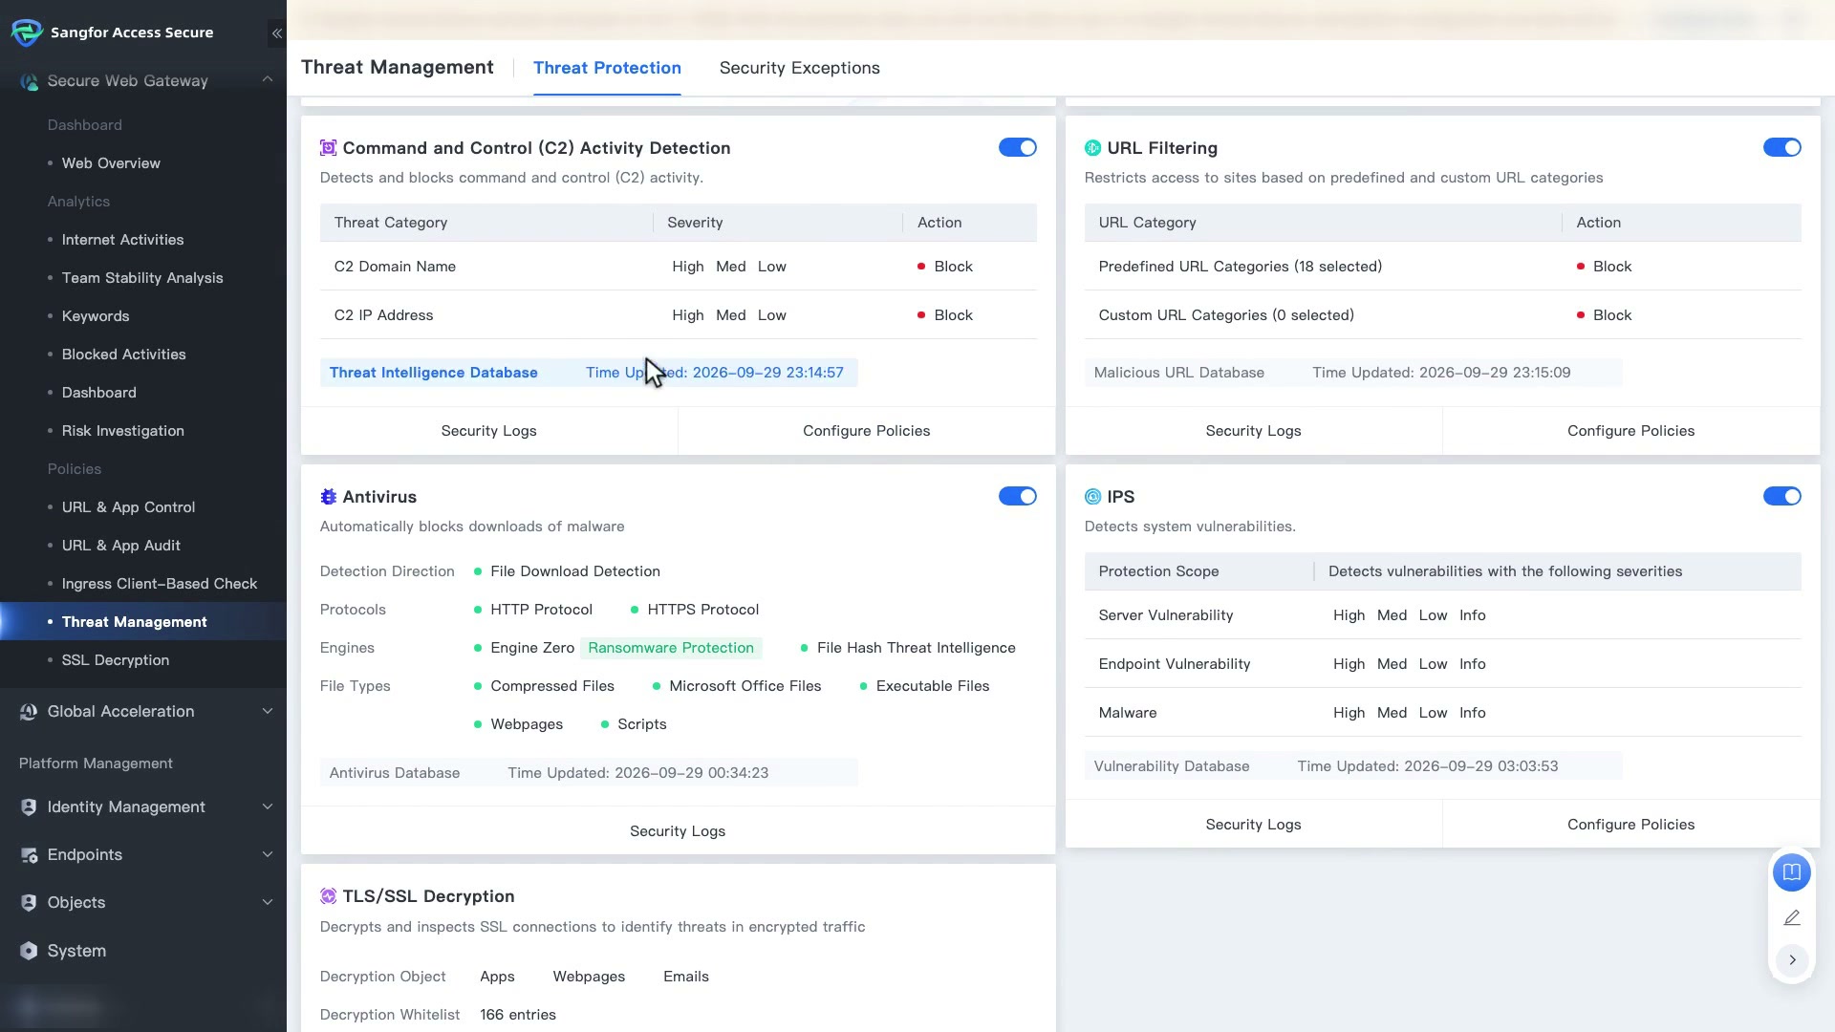Open Keywords in sidebar
The height and width of the screenshot is (1032, 1835).
click(96, 316)
